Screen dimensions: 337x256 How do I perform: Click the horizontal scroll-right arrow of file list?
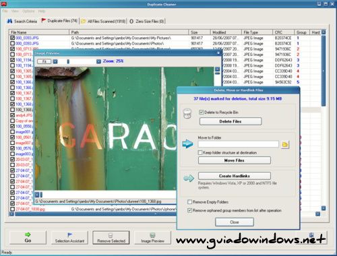click(x=317, y=214)
